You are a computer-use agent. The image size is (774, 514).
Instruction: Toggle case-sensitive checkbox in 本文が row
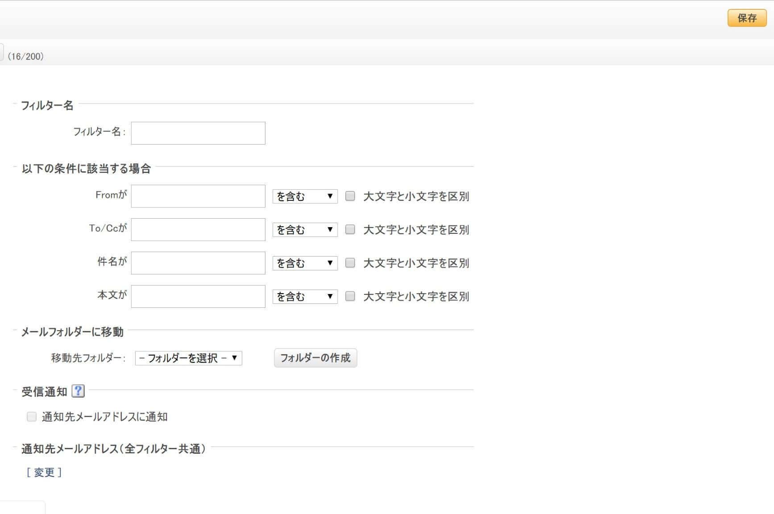[x=350, y=296]
